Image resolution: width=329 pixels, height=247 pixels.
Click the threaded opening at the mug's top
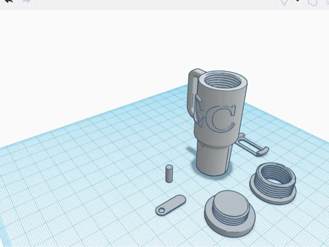pos(223,79)
